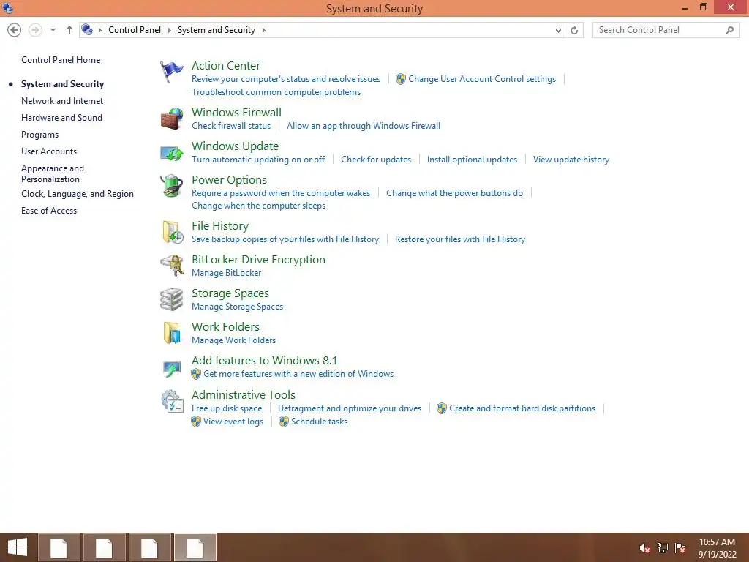The width and height of the screenshot is (749, 562).
Task: Click Restore your files with File History
Action: tap(460, 239)
